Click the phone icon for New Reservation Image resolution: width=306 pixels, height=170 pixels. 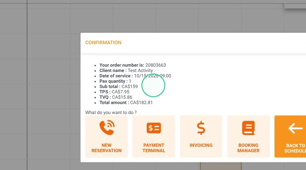[x=107, y=128]
